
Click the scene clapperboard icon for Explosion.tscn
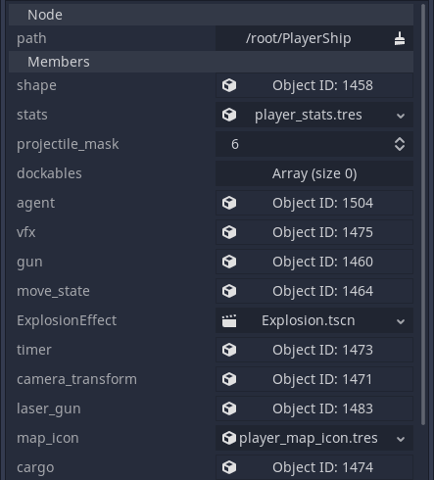(229, 320)
